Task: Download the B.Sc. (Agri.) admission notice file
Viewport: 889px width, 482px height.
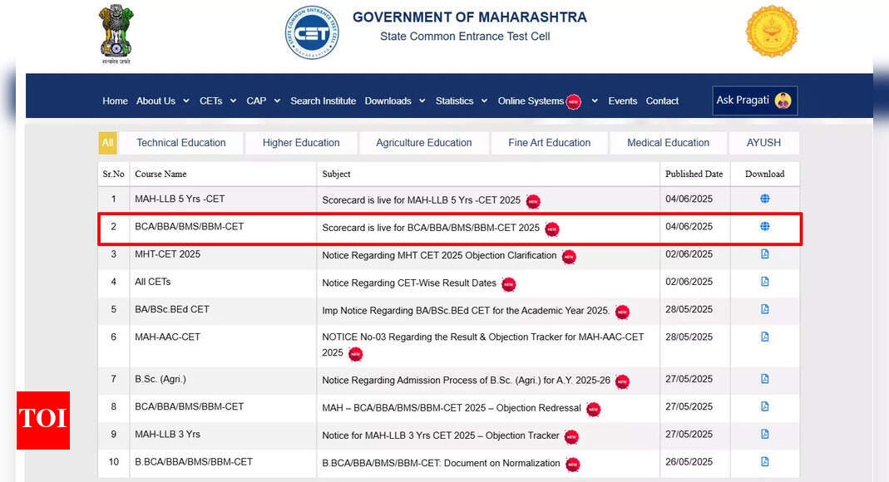Action: 764,379
